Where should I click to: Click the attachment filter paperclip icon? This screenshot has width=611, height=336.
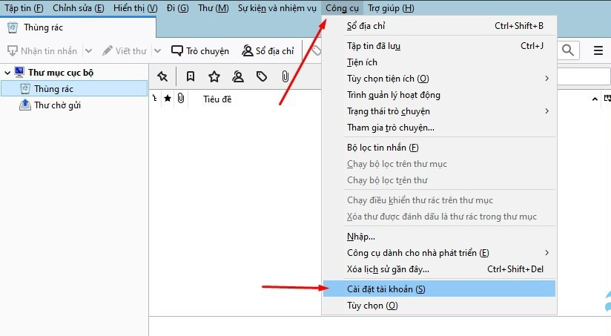click(285, 76)
